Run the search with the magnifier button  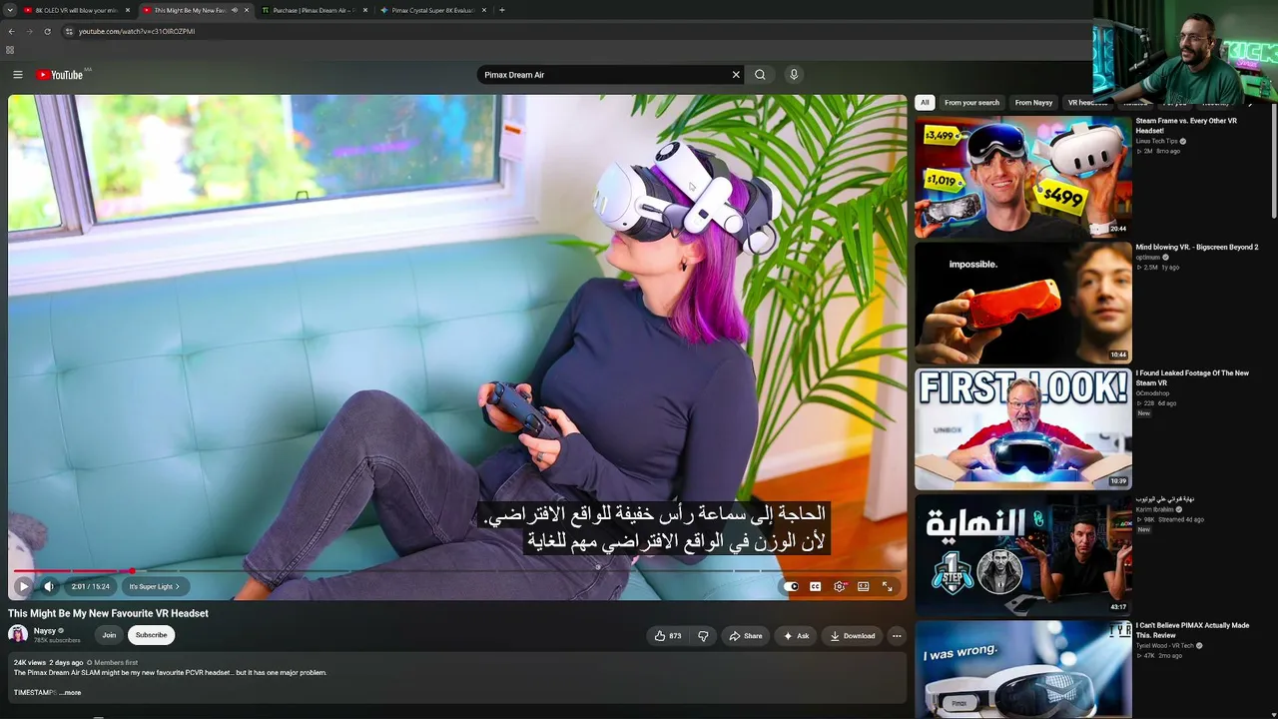point(760,75)
